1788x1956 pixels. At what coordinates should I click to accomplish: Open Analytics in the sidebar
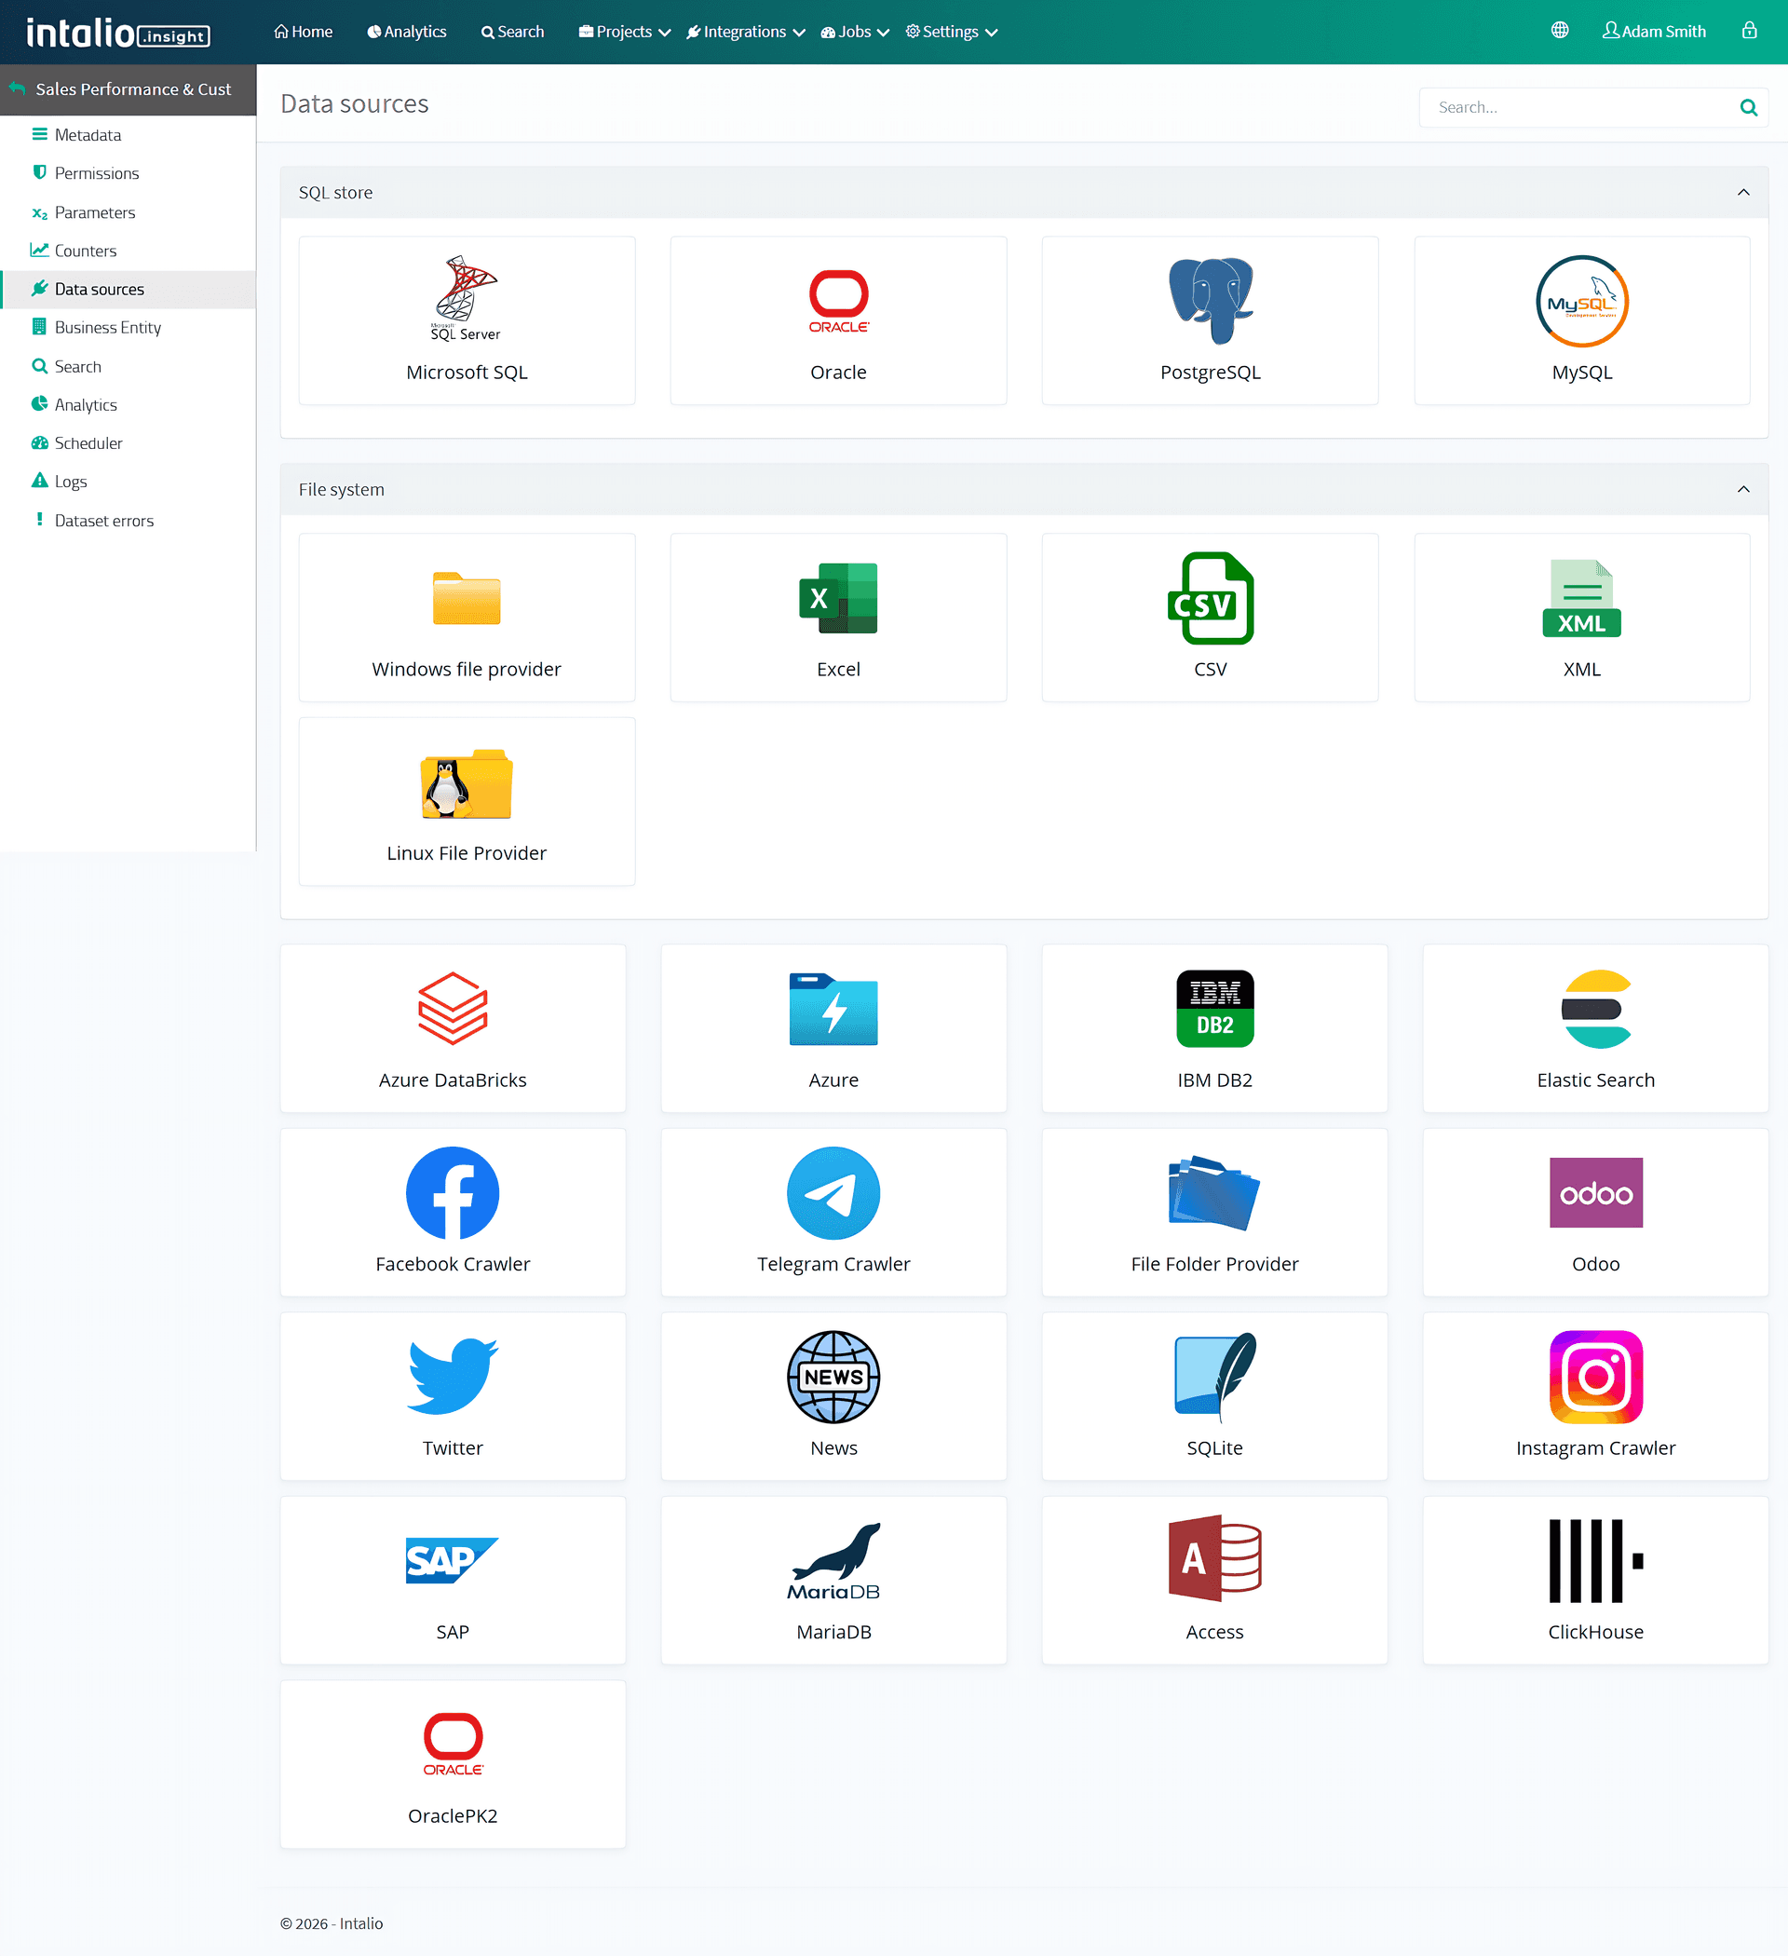tap(129, 404)
